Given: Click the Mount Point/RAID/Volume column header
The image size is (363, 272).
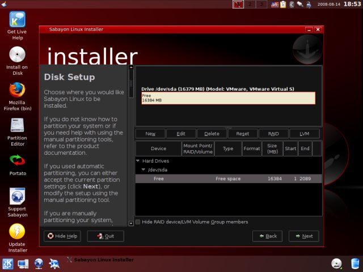Looking at the screenshot, I should [x=198, y=148].
